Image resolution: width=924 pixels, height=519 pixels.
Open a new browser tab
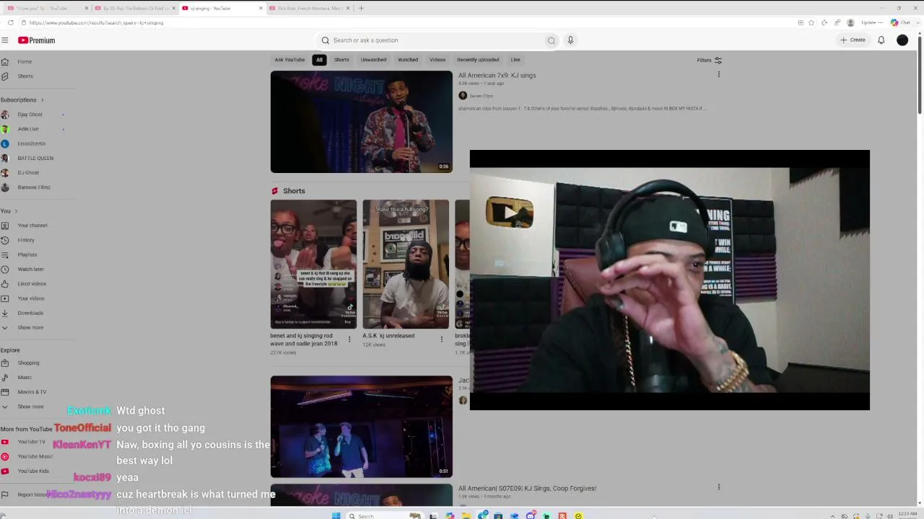pos(361,9)
